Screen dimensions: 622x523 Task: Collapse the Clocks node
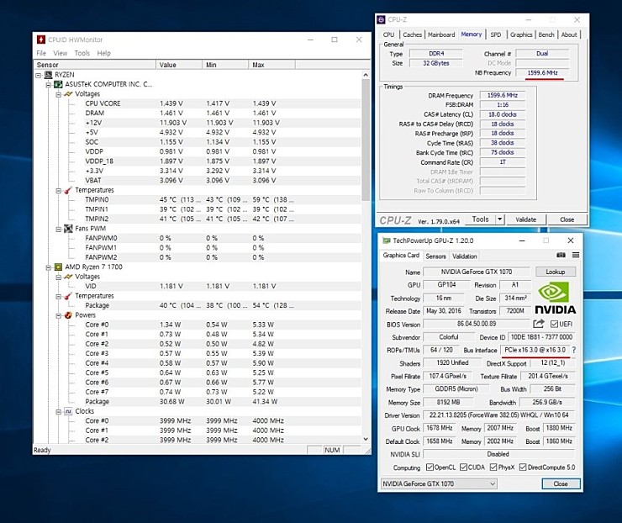(x=58, y=411)
